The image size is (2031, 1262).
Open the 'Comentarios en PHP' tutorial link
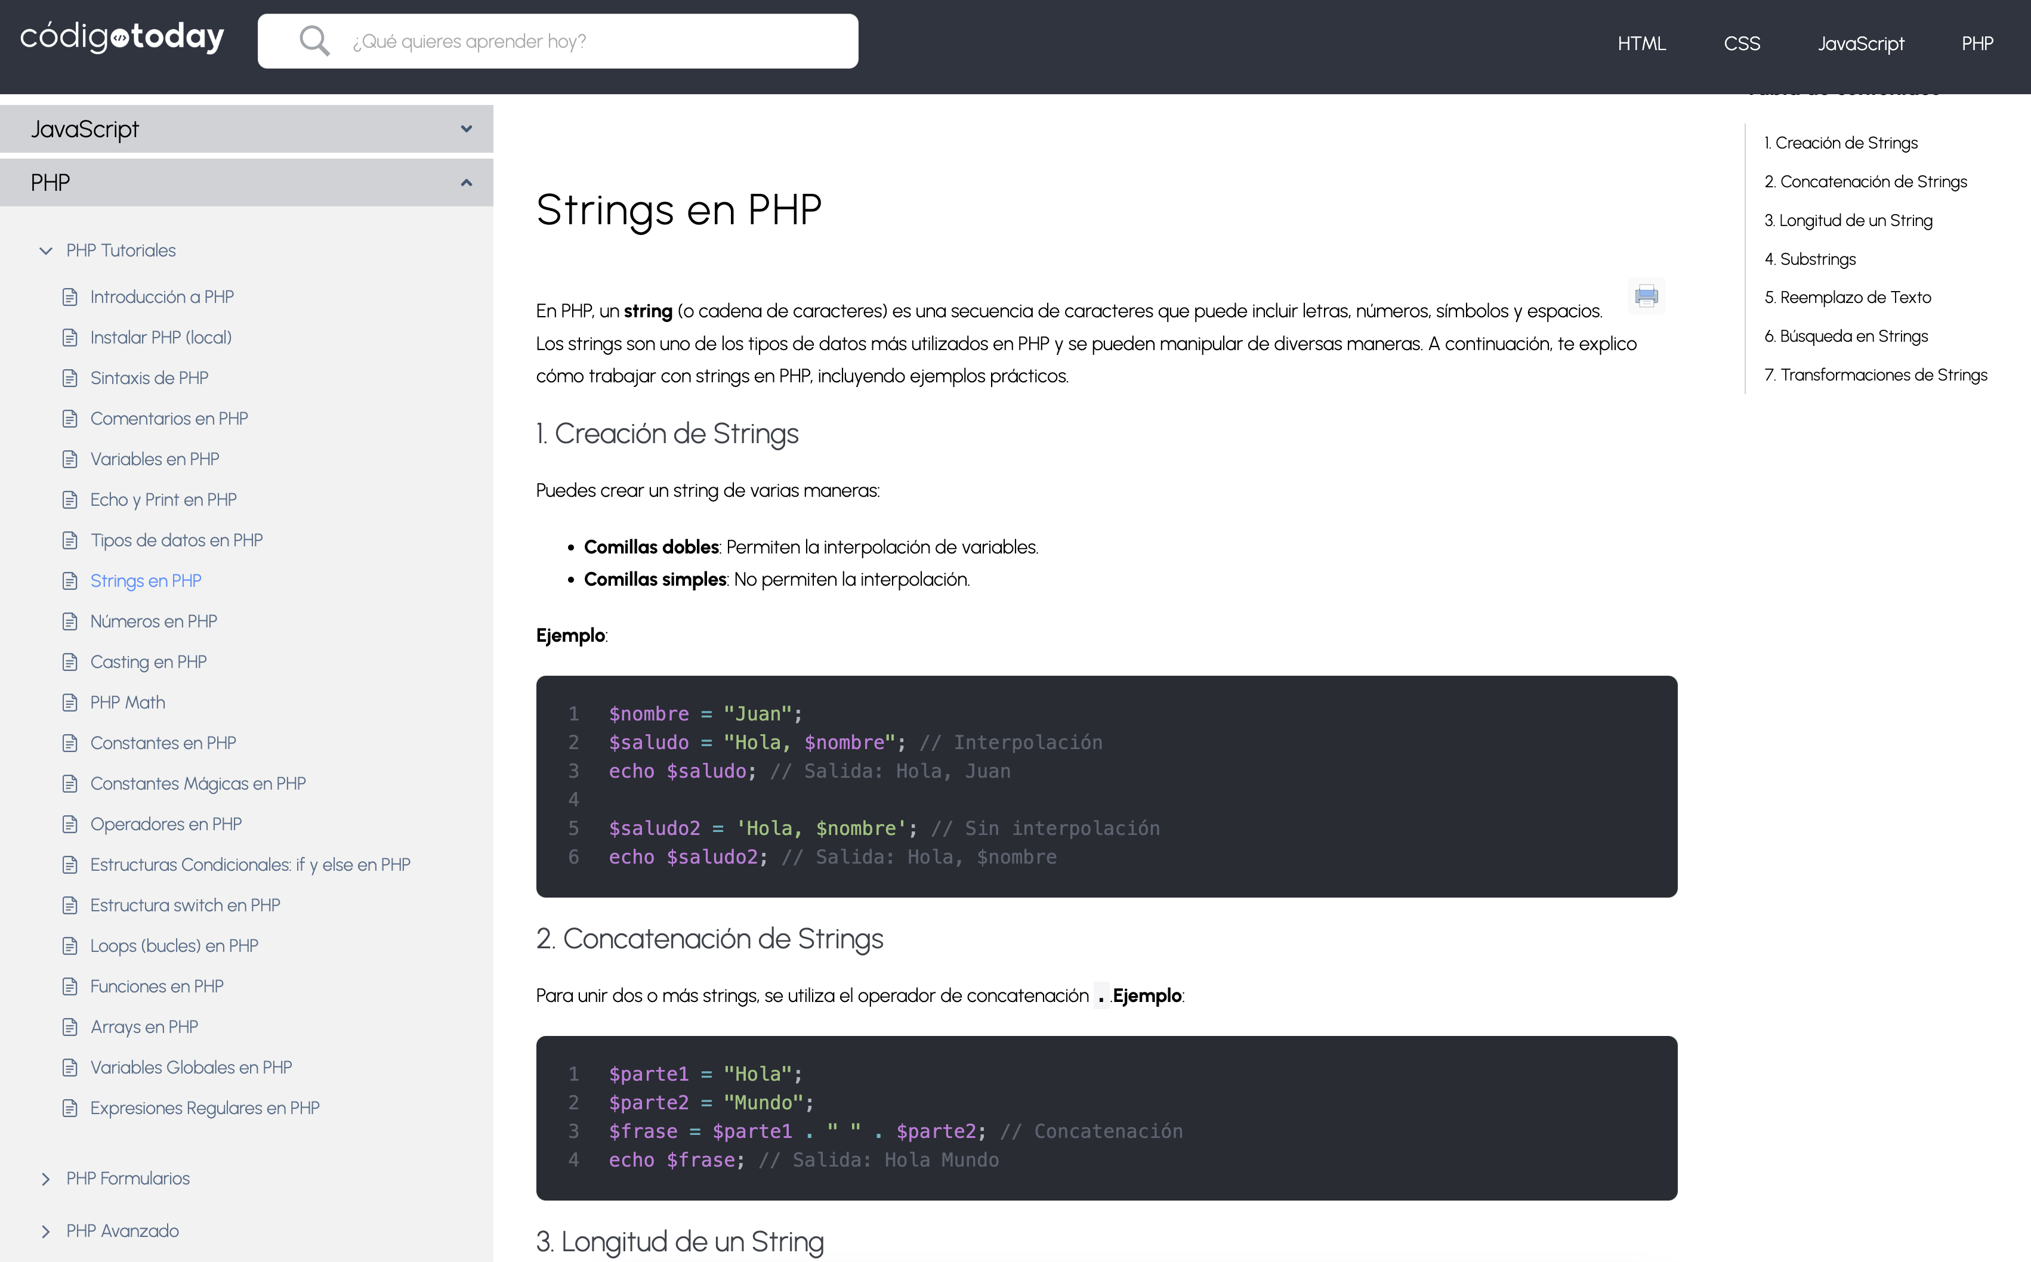(169, 418)
